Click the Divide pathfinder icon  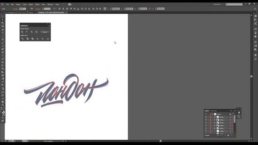click(23, 39)
